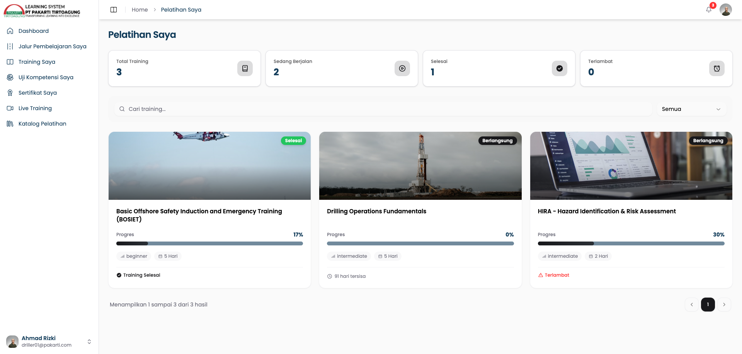Expand the Ahmad Rizki account menu
Screen dimensions: 742x354
(x=89, y=342)
